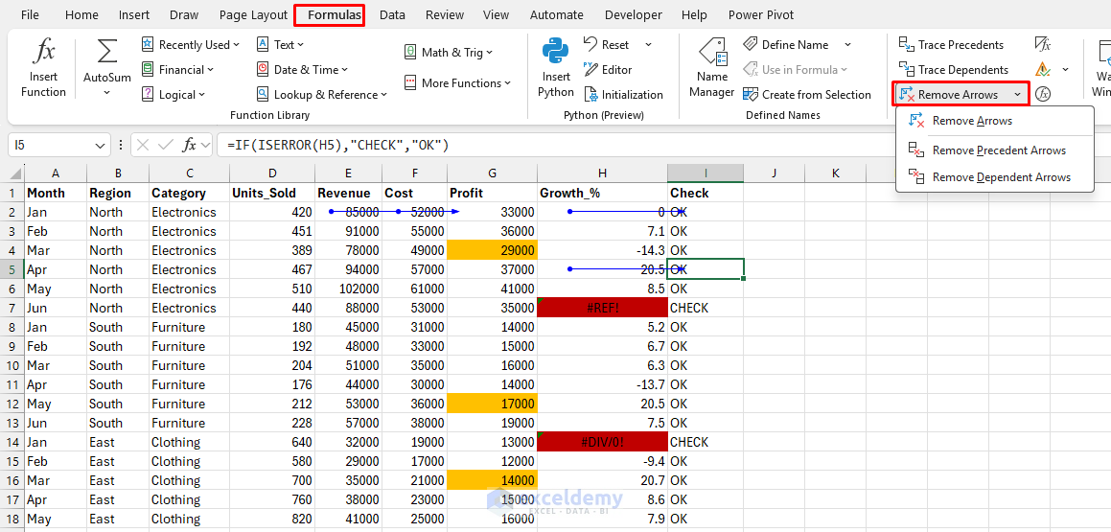Switch to the Home tab
The height and width of the screenshot is (532, 1111).
81,15
